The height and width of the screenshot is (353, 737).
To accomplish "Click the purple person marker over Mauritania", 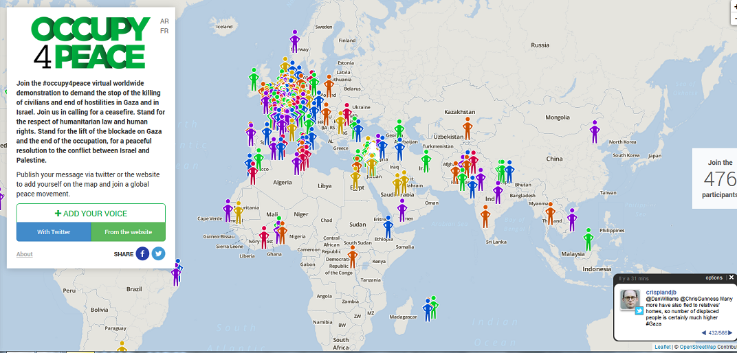I will pyautogui.click(x=228, y=211).
